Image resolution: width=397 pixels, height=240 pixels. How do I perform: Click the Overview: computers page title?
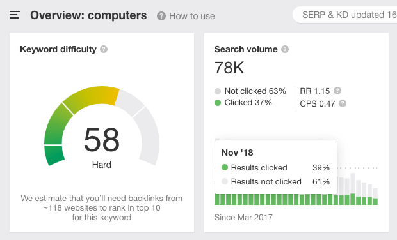tap(88, 15)
